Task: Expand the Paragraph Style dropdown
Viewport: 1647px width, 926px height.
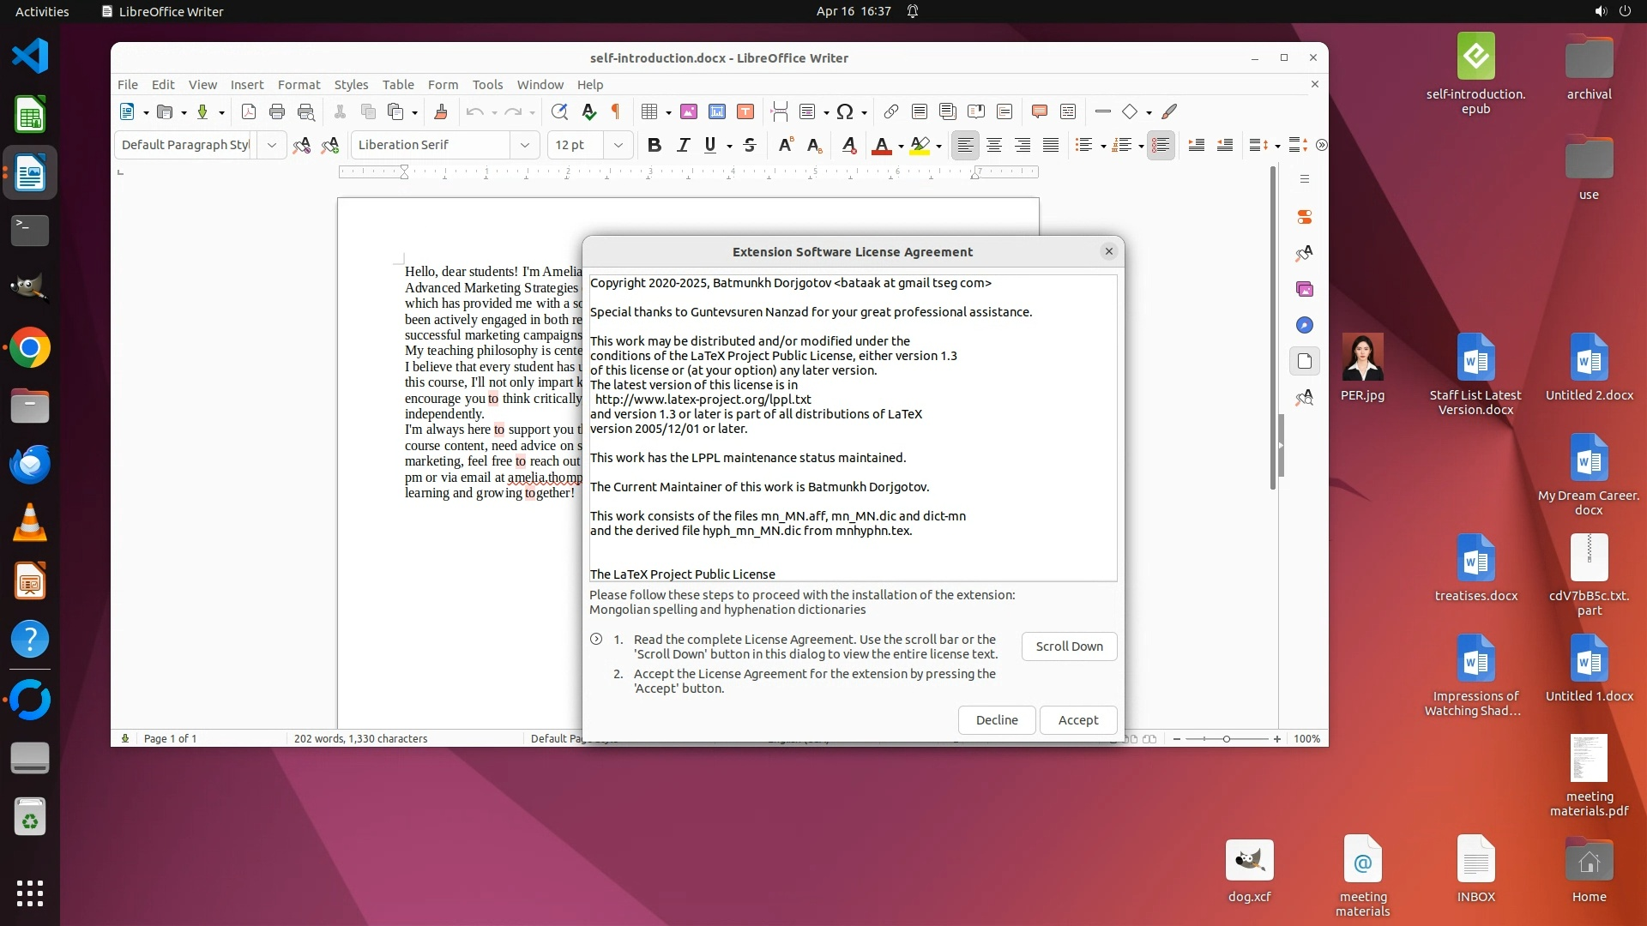Action: tap(272, 145)
